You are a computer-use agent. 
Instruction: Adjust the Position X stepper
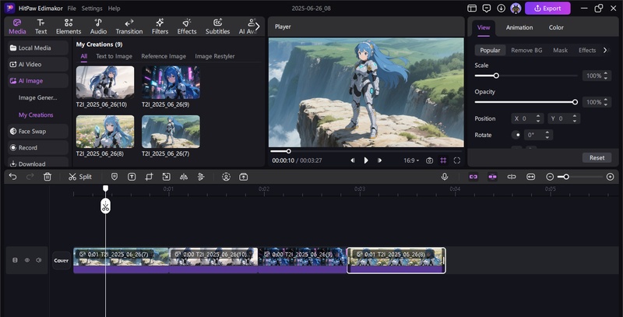(538, 118)
